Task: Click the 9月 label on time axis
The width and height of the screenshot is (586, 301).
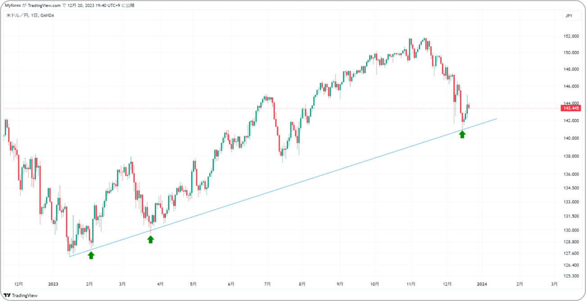Action: [340, 284]
